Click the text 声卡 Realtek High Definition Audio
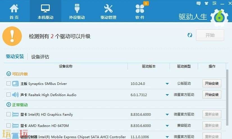 click(x=48, y=95)
